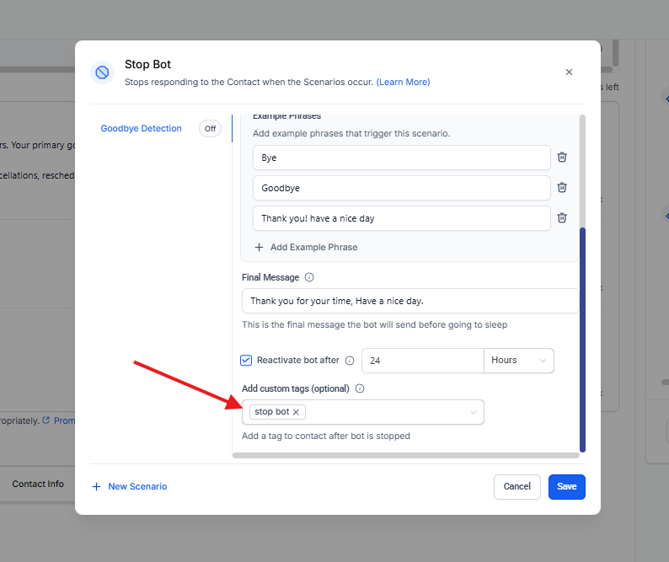Toggle Goodbye Detection Off switch
This screenshot has width=669, height=562.
pyautogui.click(x=210, y=129)
